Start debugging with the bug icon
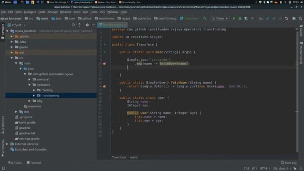The height and width of the screenshot is (171, 304). click(x=240, y=19)
